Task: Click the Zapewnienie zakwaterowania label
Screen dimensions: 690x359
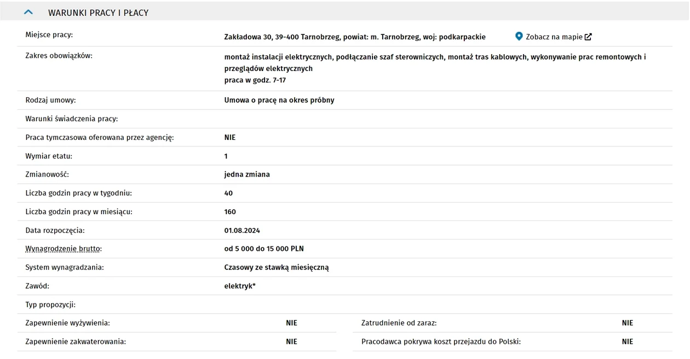Action: pos(76,342)
